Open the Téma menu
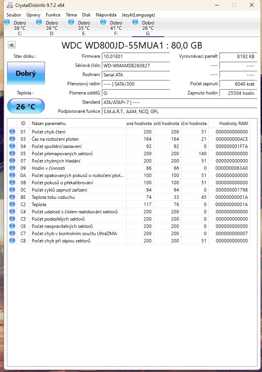Screen dimensions: 262x372 point(71,15)
